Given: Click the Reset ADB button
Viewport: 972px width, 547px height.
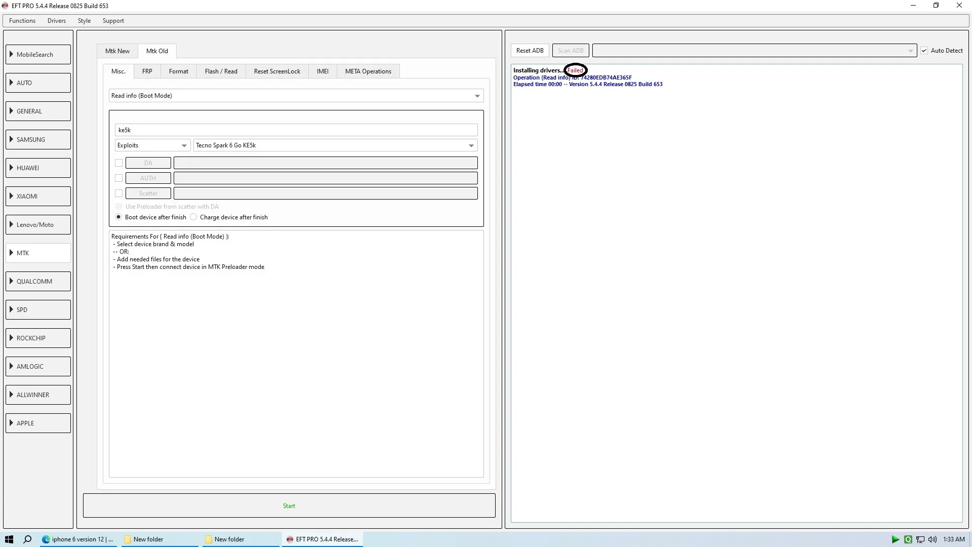Looking at the screenshot, I should point(530,51).
